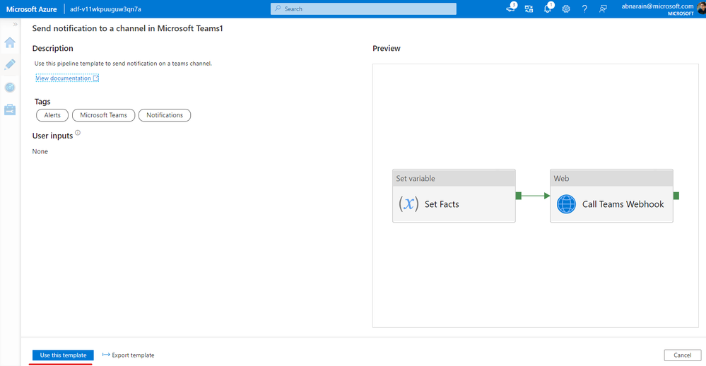The image size is (706, 366).
Task: Click the Set variable (x) icon
Action: (x=408, y=204)
